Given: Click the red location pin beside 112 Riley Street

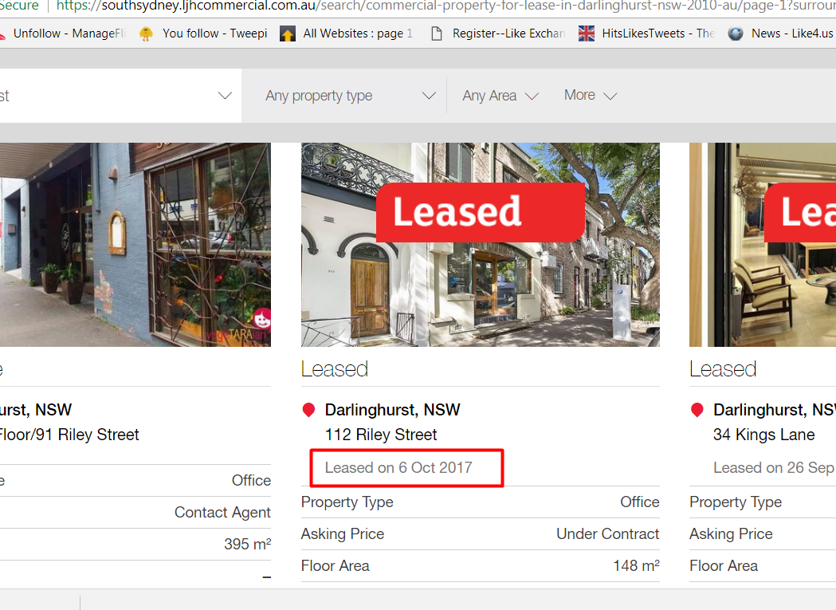Looking at the screenshot, I should pyautogui.click(x=308, y=410).
